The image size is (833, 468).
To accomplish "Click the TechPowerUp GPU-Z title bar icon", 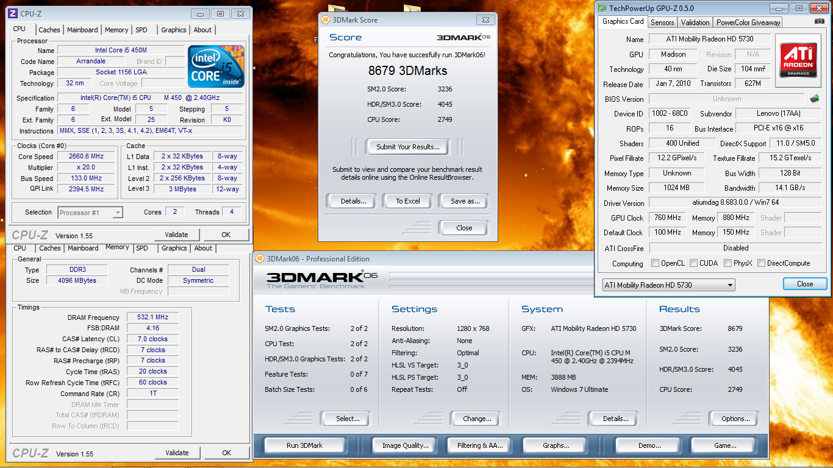I will 602,8.
